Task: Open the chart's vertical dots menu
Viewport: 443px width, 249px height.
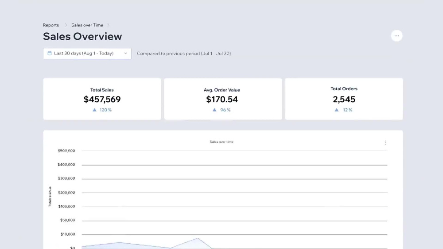Action: pyautogui.click(x=385, y=143)
